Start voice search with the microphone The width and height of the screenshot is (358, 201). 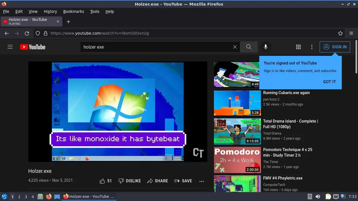coord(266,47)
